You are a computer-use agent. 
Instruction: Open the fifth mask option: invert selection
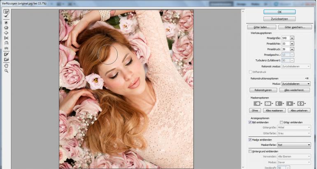pyautogui.click(x=301, y=103)
